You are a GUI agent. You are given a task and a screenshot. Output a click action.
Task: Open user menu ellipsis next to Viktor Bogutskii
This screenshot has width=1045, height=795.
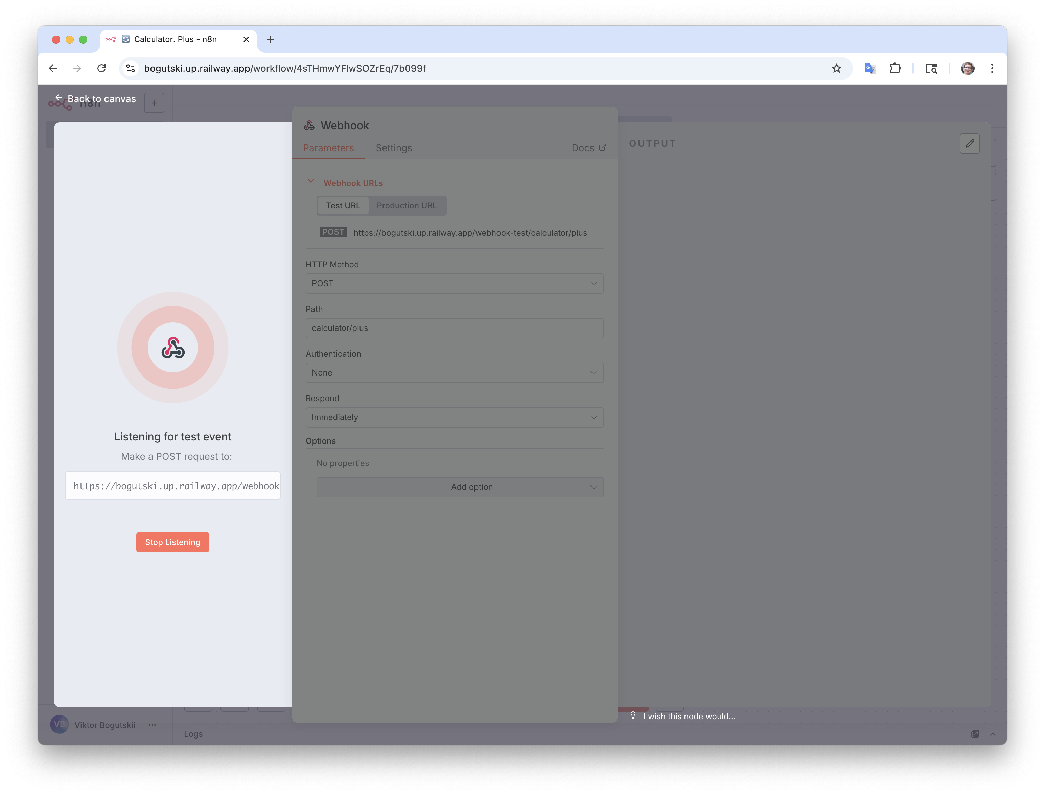click(152, 725)
